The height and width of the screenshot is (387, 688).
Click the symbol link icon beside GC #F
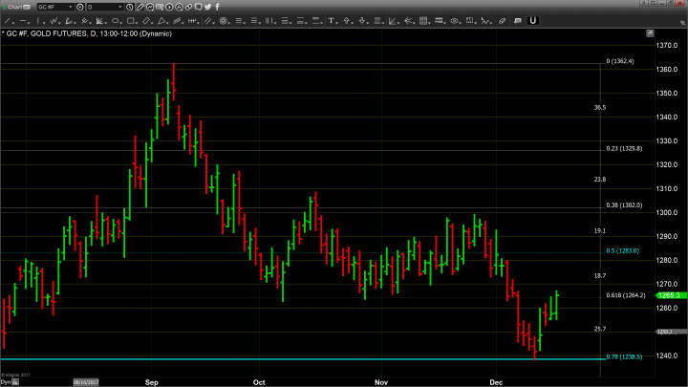coord(80,7)
